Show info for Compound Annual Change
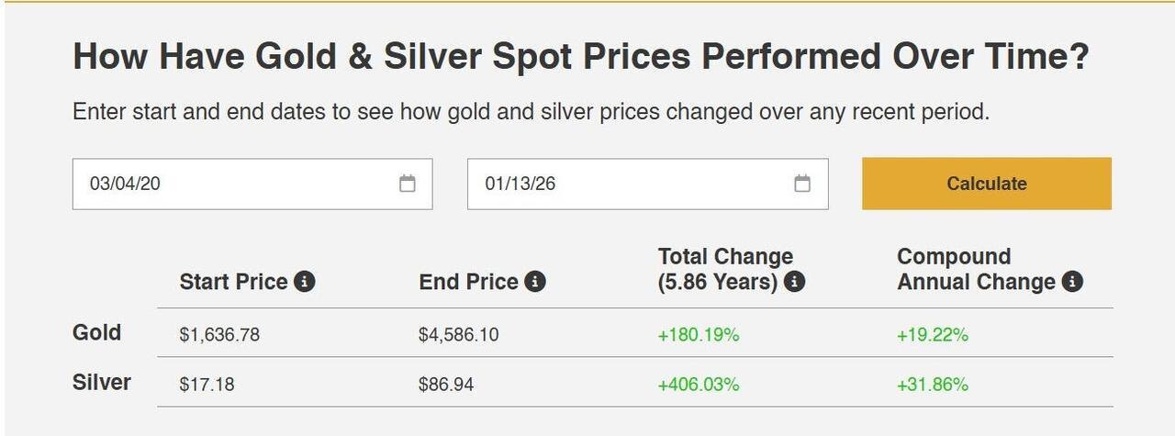1175x436 pixels. click(x=1072, y=282)
